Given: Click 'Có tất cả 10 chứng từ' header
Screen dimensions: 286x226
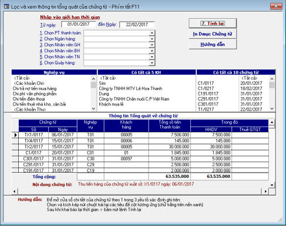Looking at the screenshot, I should [x=236, y=73].
